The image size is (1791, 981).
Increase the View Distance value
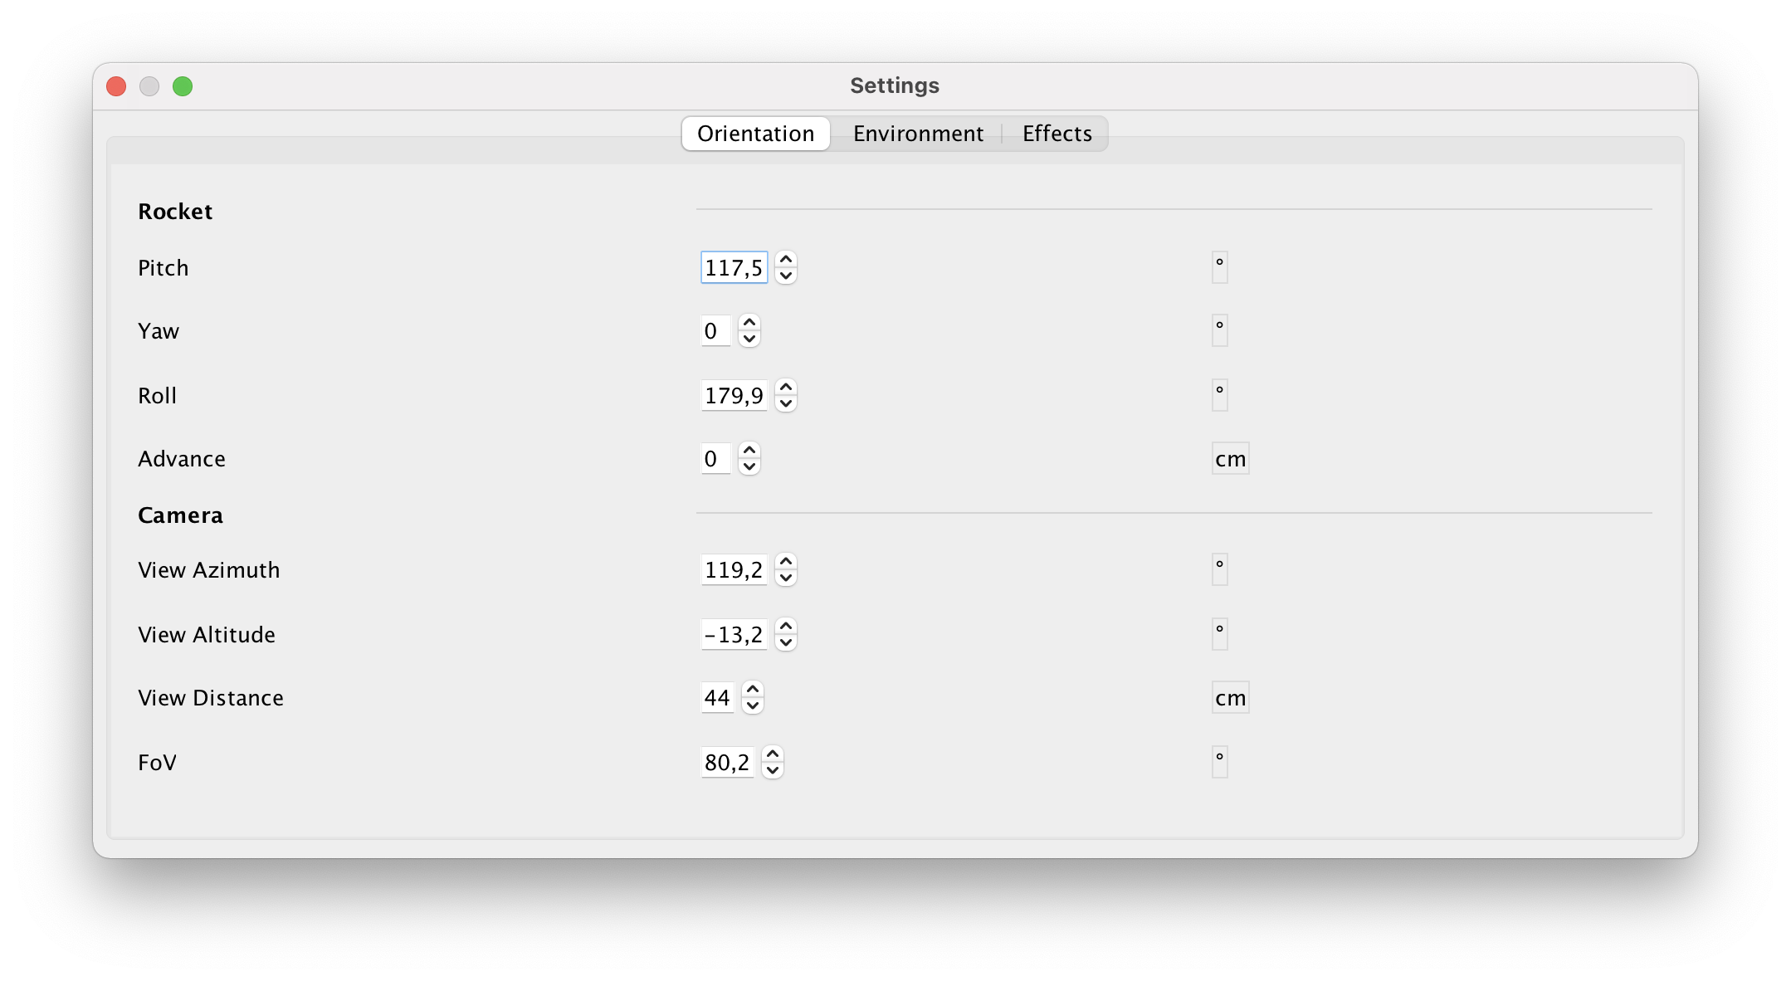(x=751, y=690)
